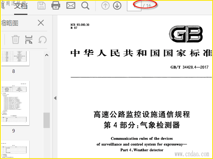Click the GB/T 34428.4—2017 standard number
This screenshot has width=213, height=159.
click(189, 67)
